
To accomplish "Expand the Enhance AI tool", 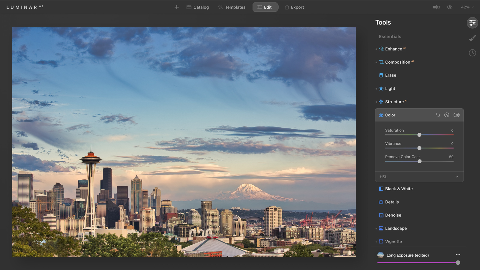I will pos(395,49).
